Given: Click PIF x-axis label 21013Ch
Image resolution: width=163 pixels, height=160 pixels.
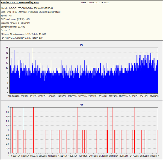Looking at the screenshot, I should pyautogui.click(x=93, y=156).
